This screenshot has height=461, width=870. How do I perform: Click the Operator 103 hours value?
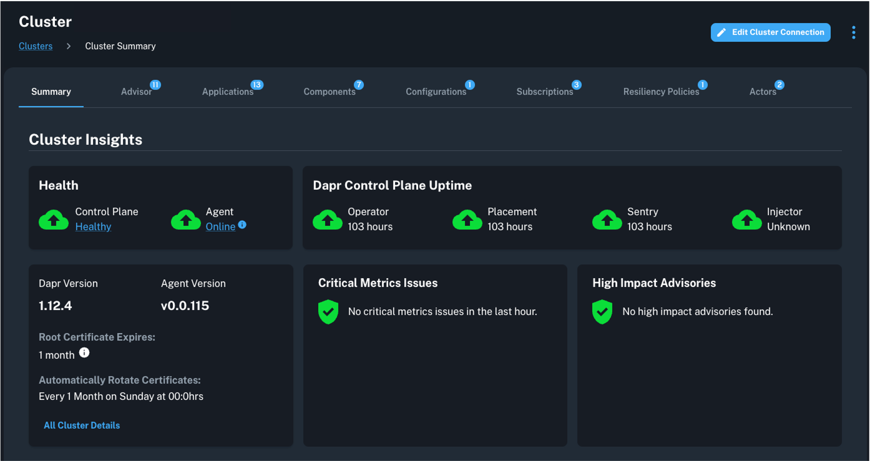(370, 226)
